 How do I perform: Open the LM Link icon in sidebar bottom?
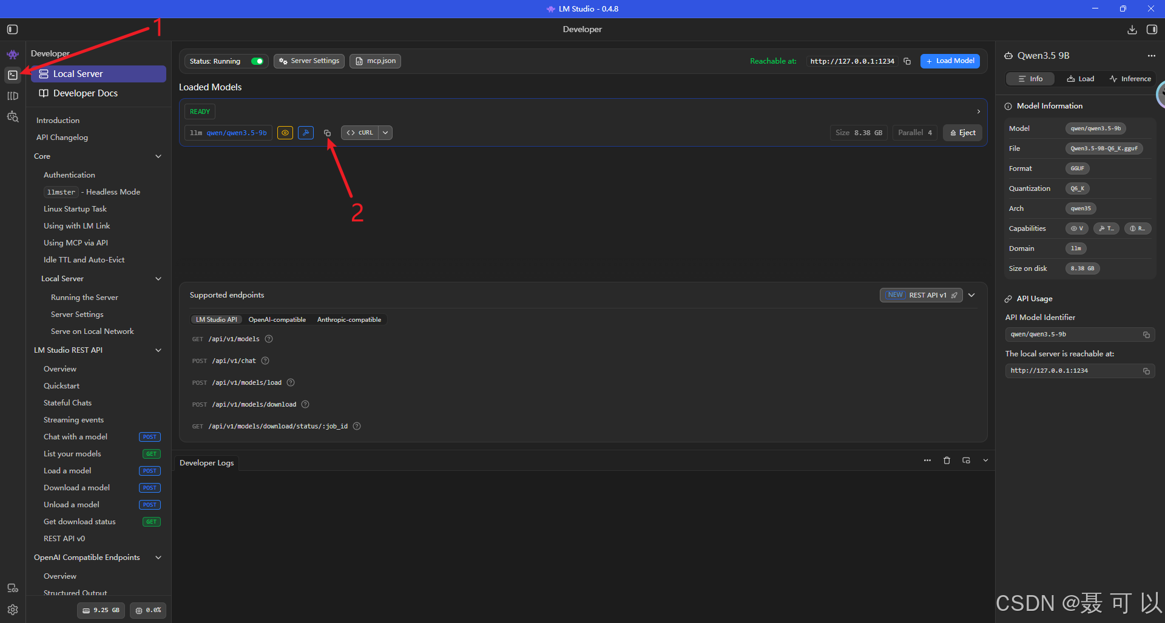pos(13,588)
